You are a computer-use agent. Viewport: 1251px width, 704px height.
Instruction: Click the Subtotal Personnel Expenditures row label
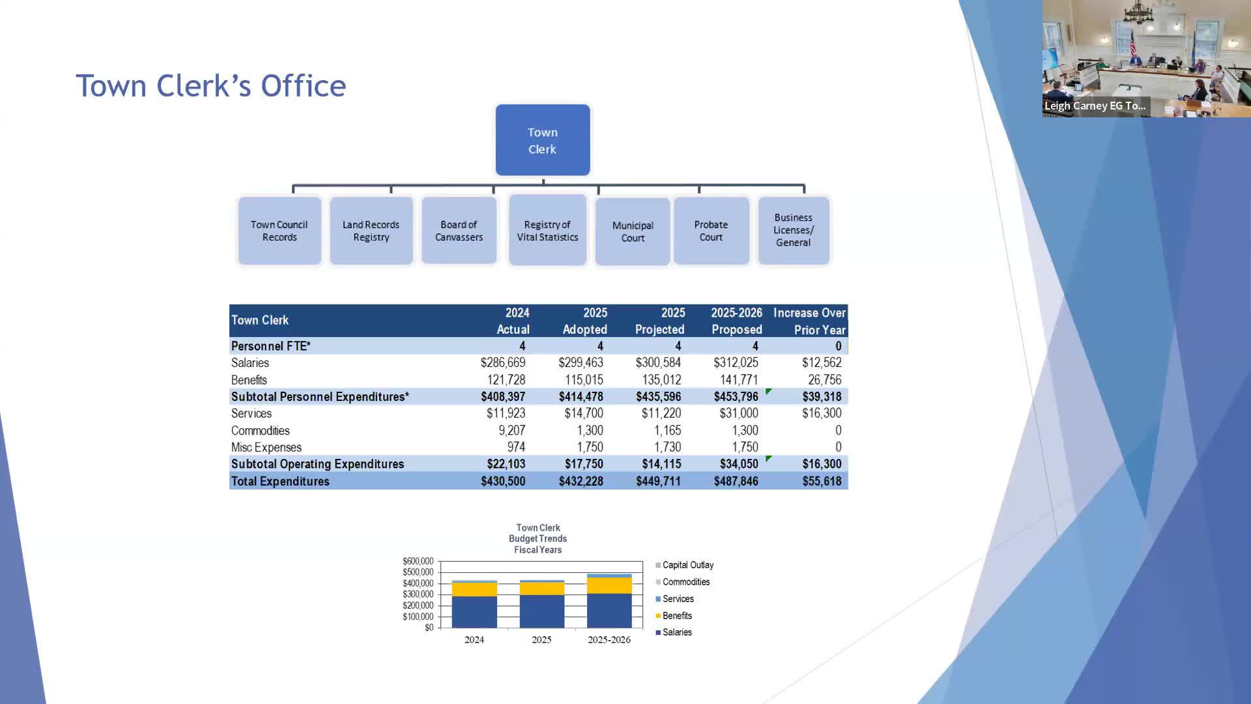click(x=320, y=397)
